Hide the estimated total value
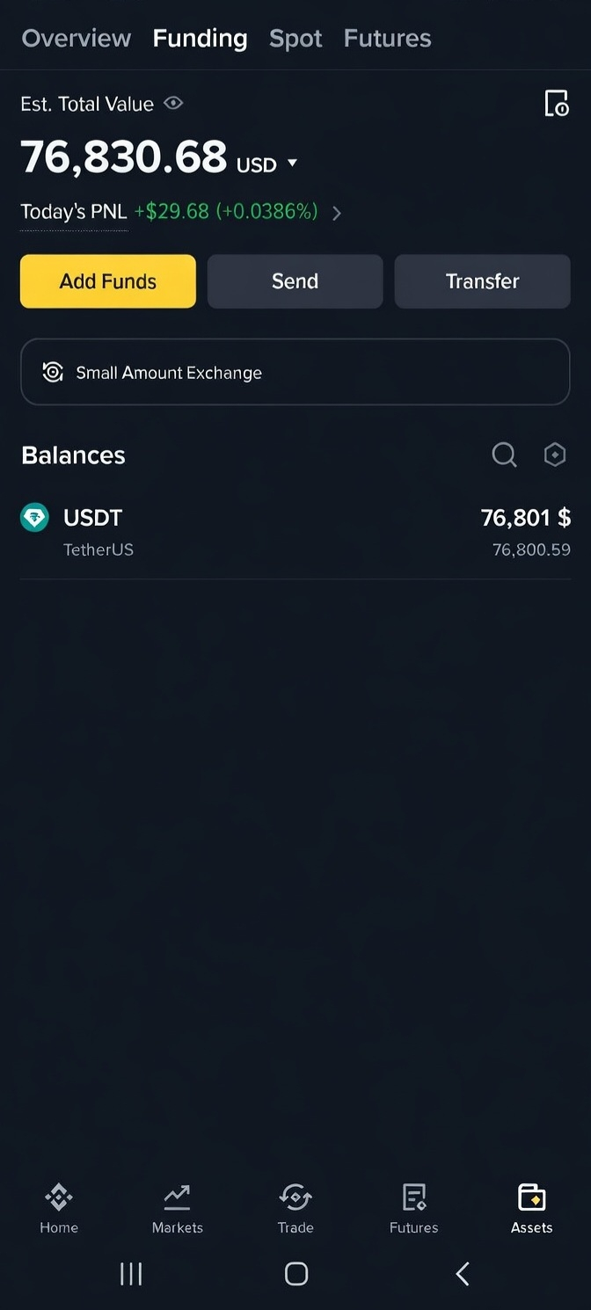 [173, 104]
